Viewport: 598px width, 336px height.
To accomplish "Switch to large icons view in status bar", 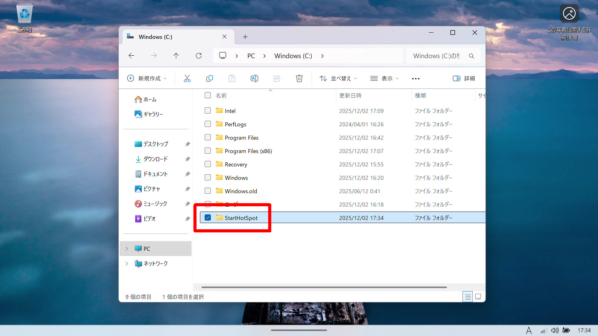I will (x=478, y=297).
